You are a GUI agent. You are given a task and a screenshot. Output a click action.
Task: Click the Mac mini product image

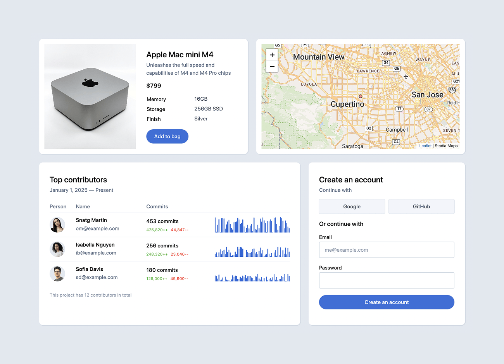point(90,96)
